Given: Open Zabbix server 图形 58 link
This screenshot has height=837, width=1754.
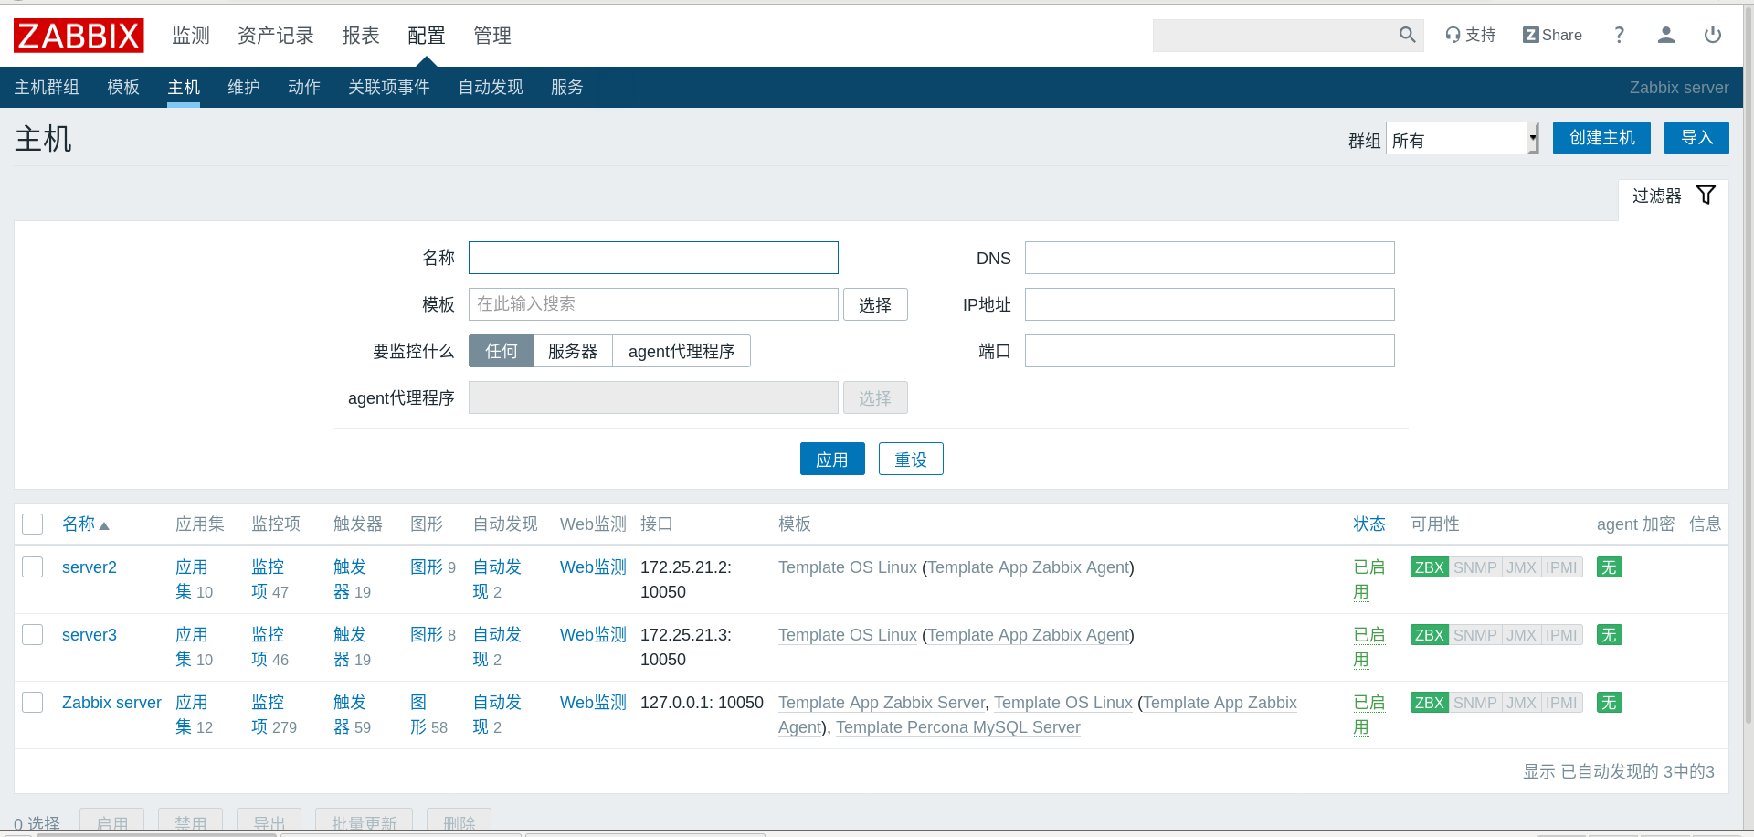Looking at the screenshot, I should [428, 715].
